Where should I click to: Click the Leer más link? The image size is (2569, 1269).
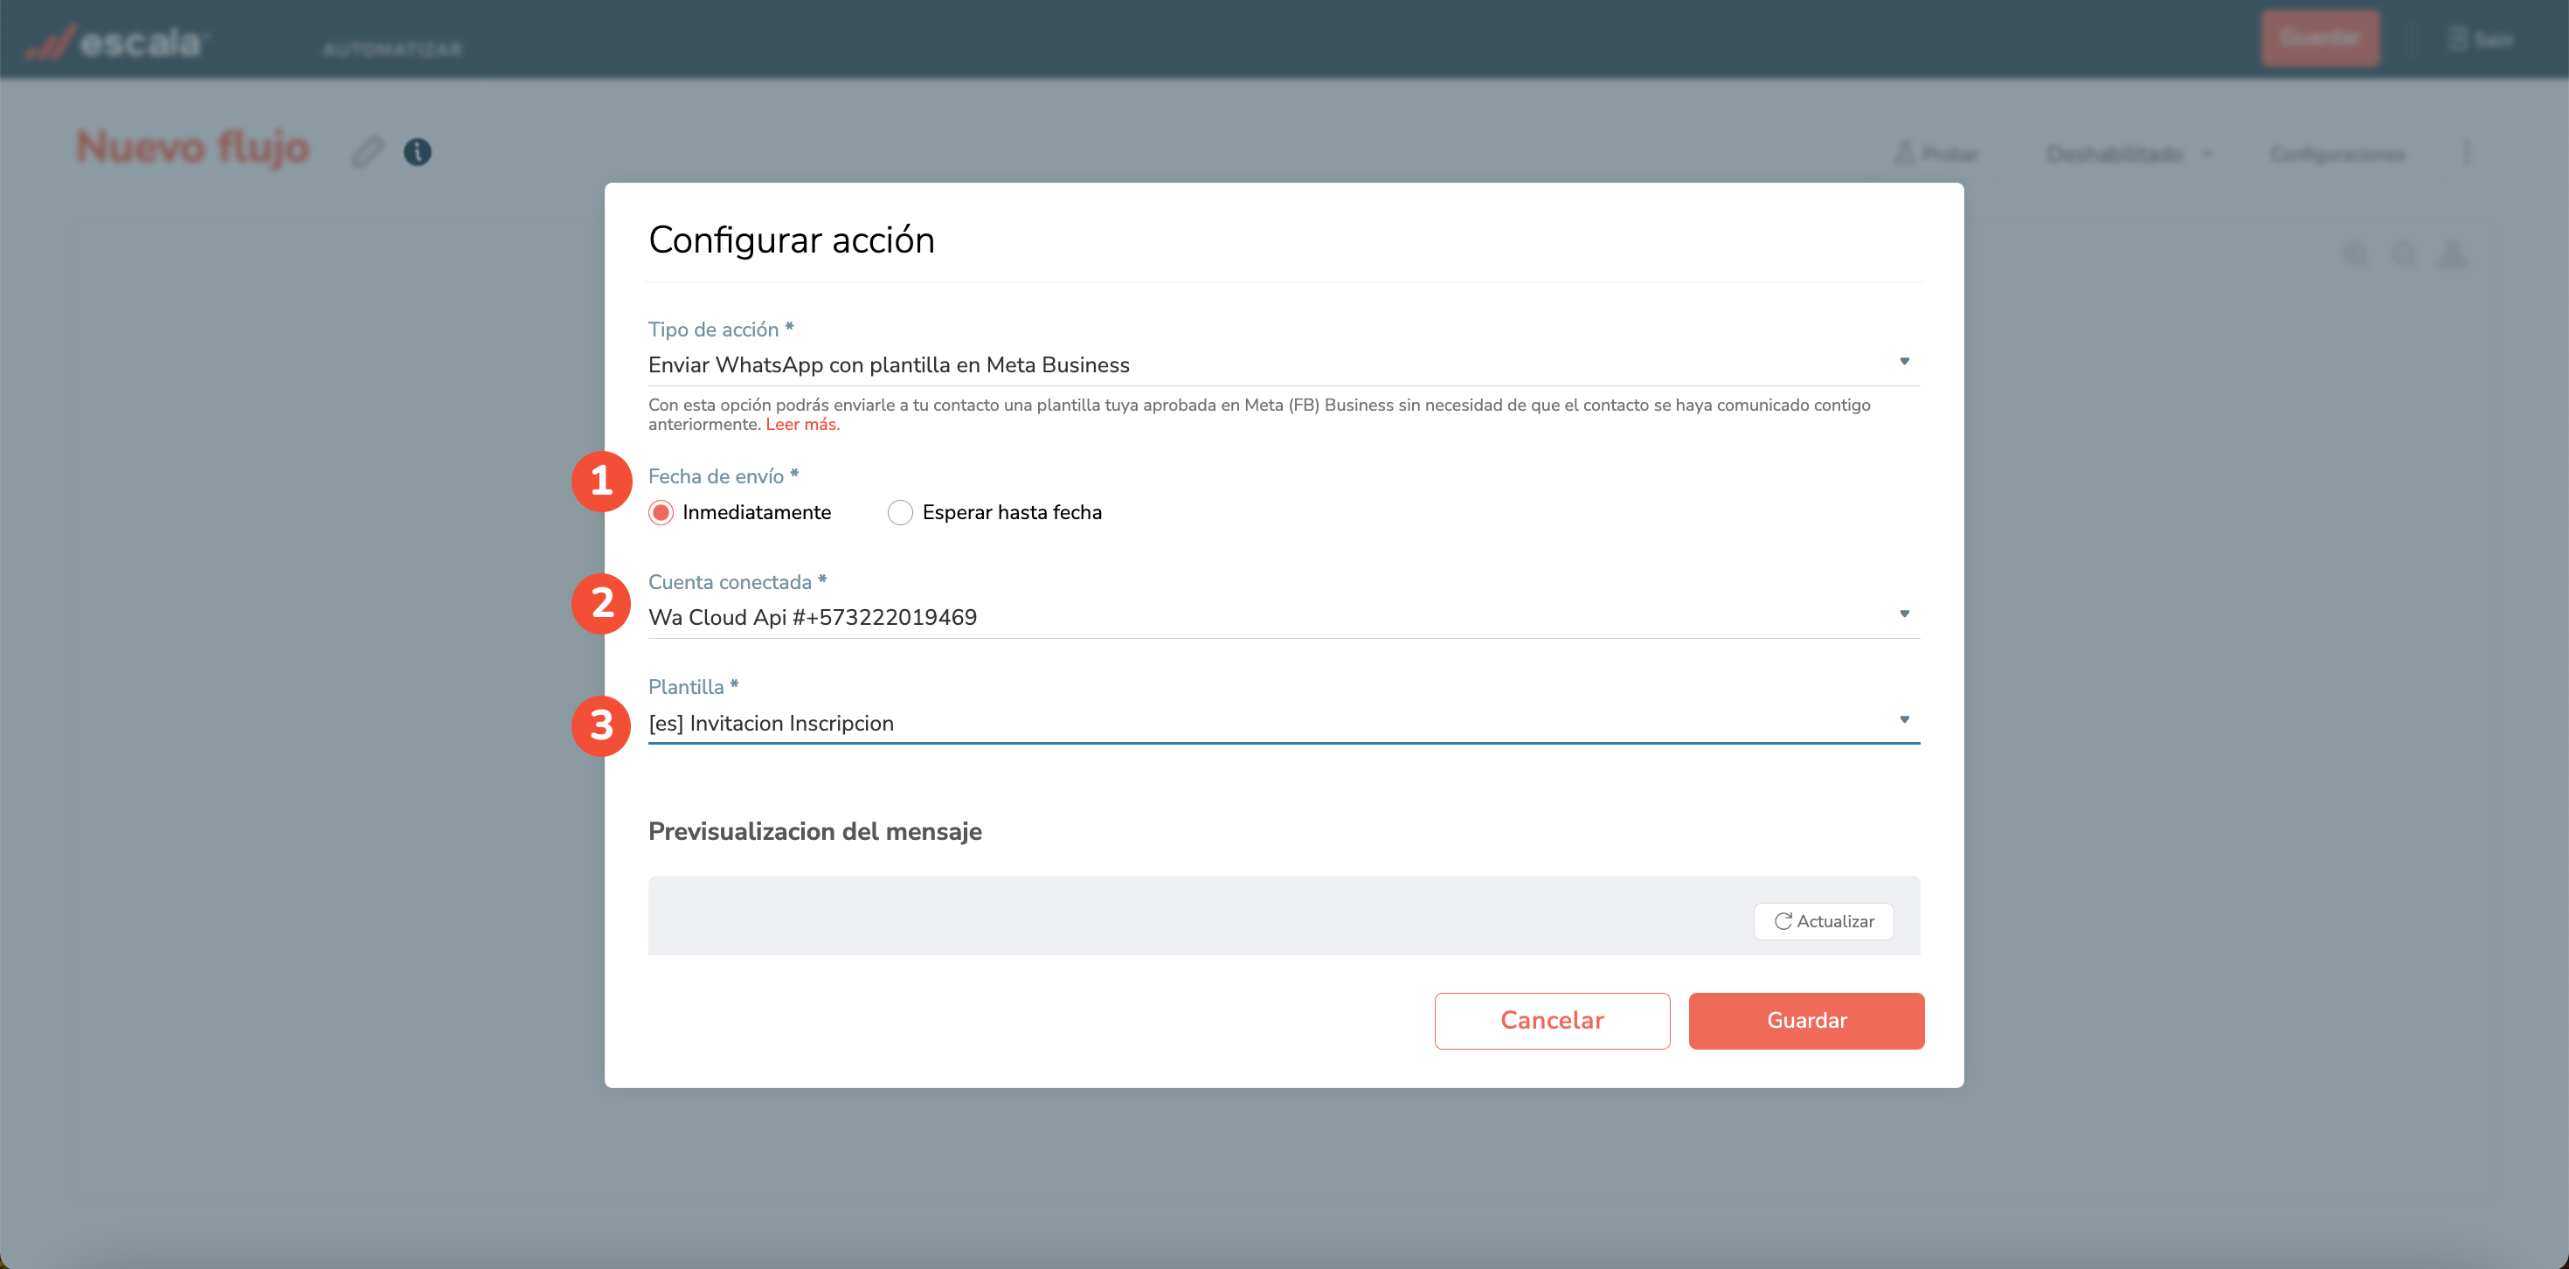(803, 424)
